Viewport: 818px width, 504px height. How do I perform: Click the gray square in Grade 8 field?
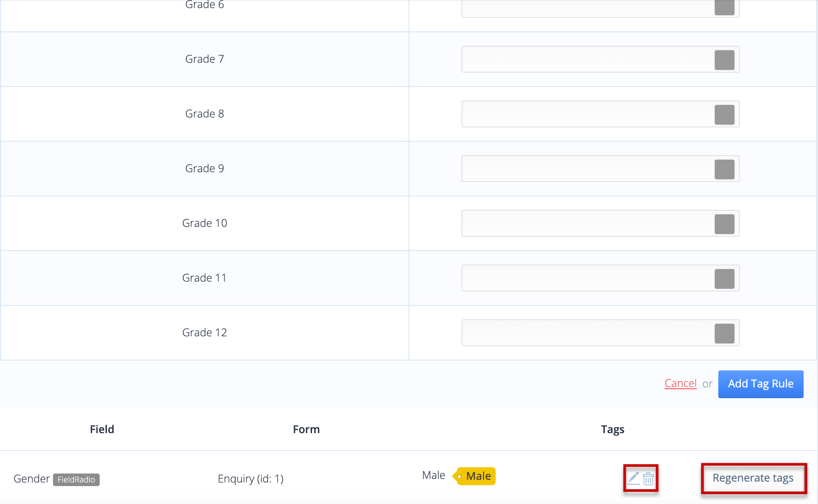pyautogui.click(x=724, y=114)
